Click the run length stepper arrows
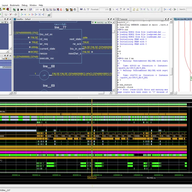The height and width of the screenshot is (192, 192). [x=44, y=9]
